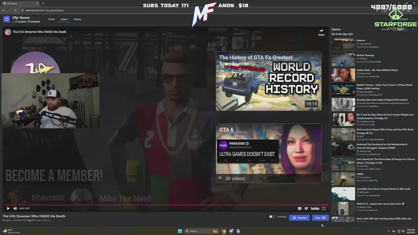Skip to the Next clip

coord(320,218)
